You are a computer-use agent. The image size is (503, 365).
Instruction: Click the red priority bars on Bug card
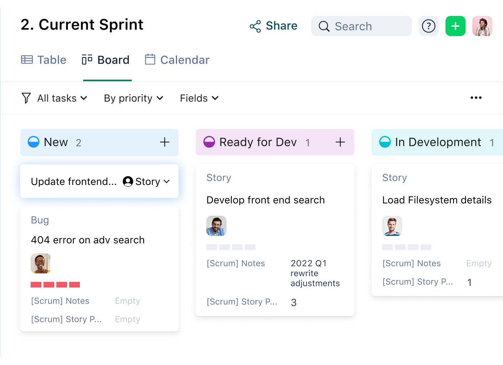[55, 284]
